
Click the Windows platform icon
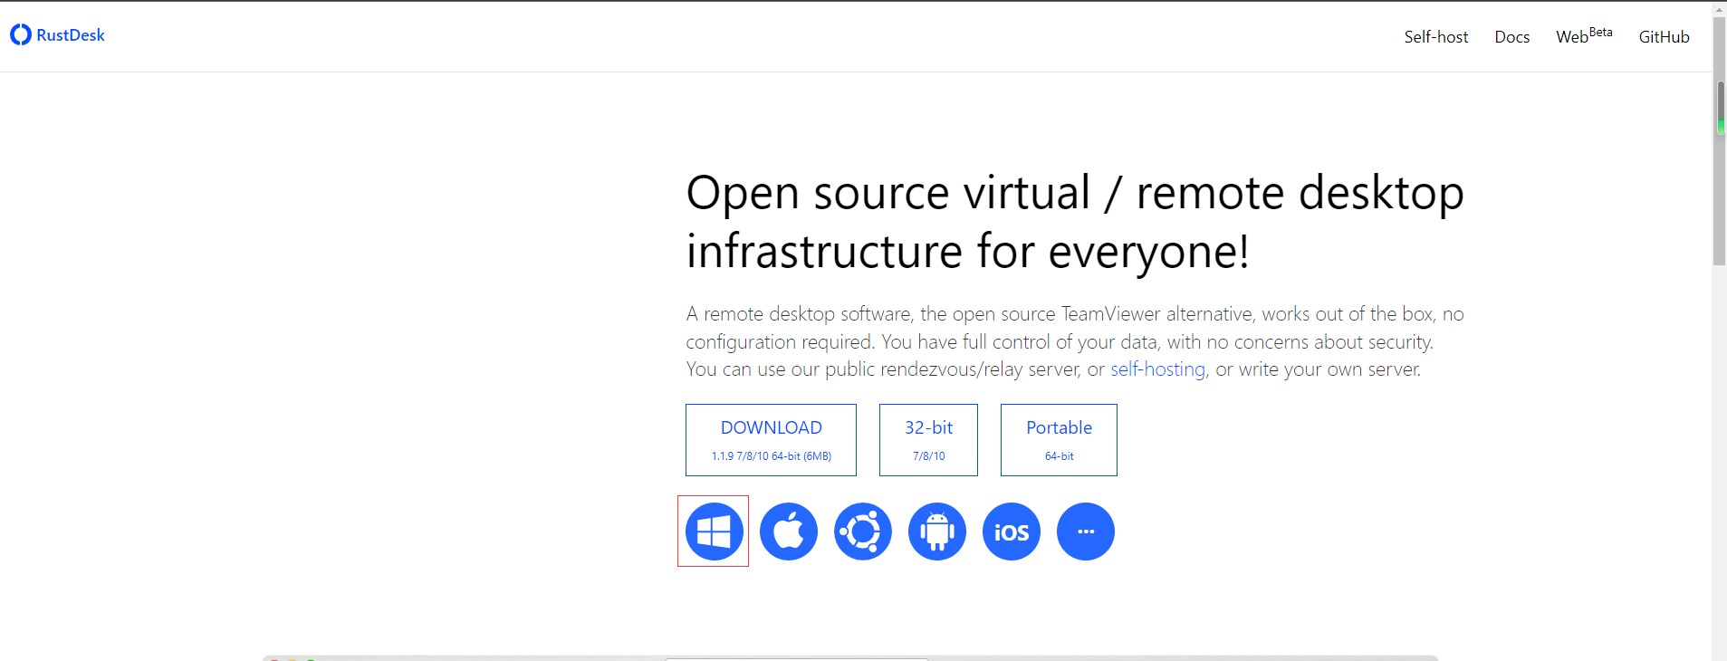pos(714,532)
